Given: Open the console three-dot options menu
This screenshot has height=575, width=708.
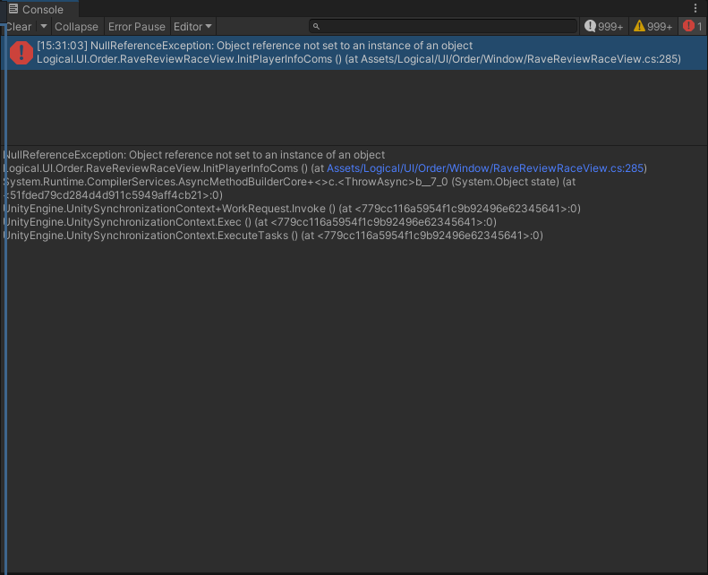Looking at the screenshot, I should tap(695, 8).
